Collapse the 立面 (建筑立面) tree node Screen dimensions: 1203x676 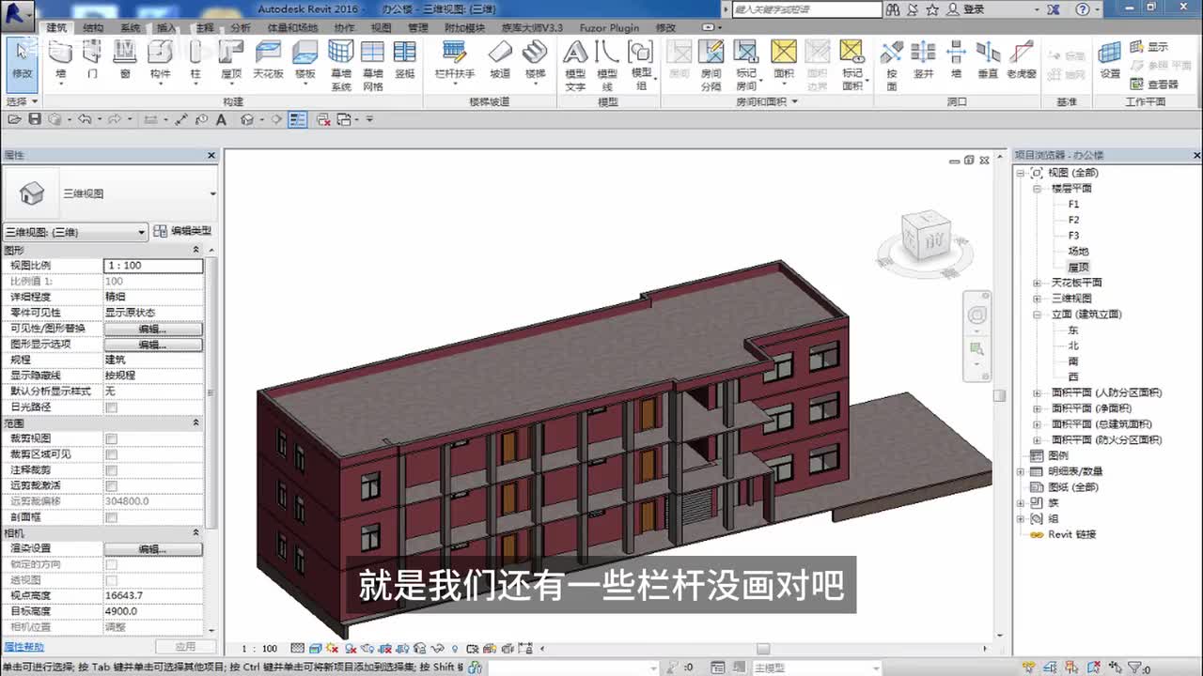(x=1038, y=315)
